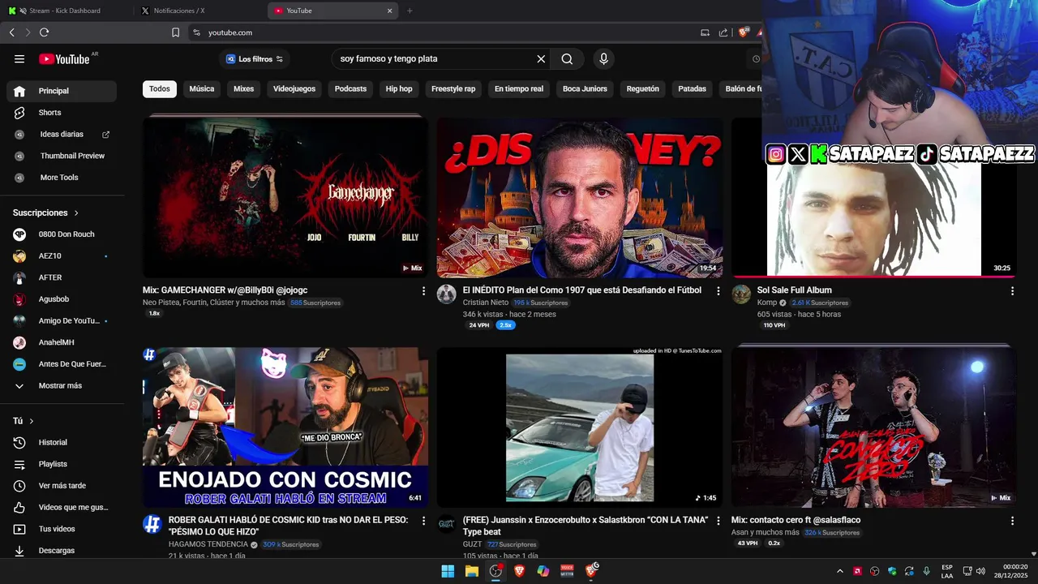The width and height of the screenshot is (1038, 584).
Task: Select the Freestyle rap filter chip
Action: click(x=453, y=88)
